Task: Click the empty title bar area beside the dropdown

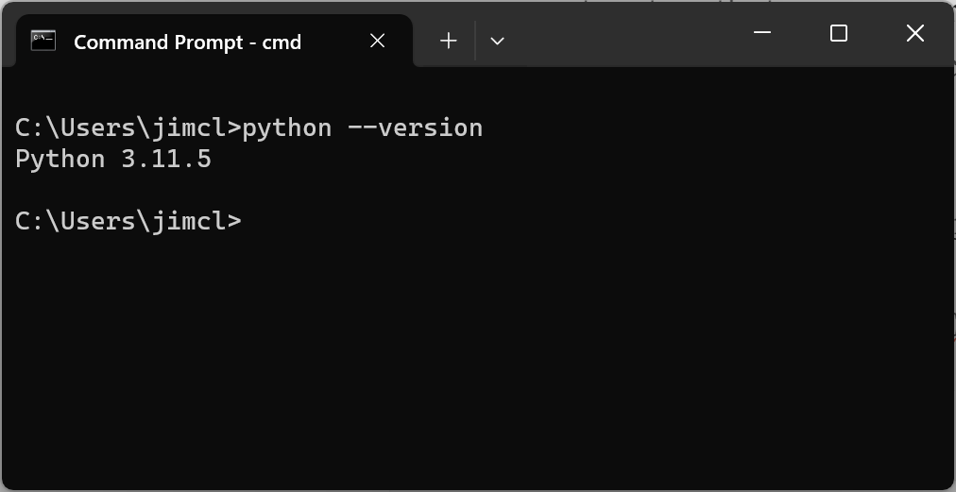Action: coord(623,36)
